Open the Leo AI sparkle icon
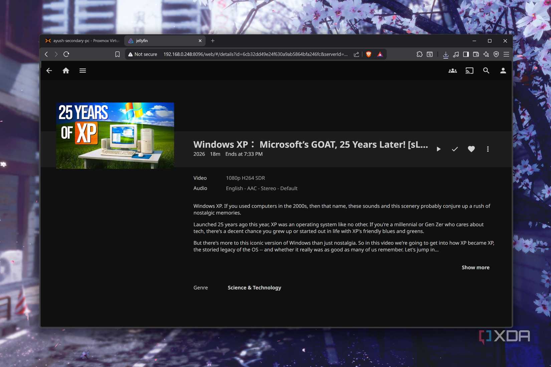Image resolution: width=551 pixels, height=367 pixels. tap(486, 54)
